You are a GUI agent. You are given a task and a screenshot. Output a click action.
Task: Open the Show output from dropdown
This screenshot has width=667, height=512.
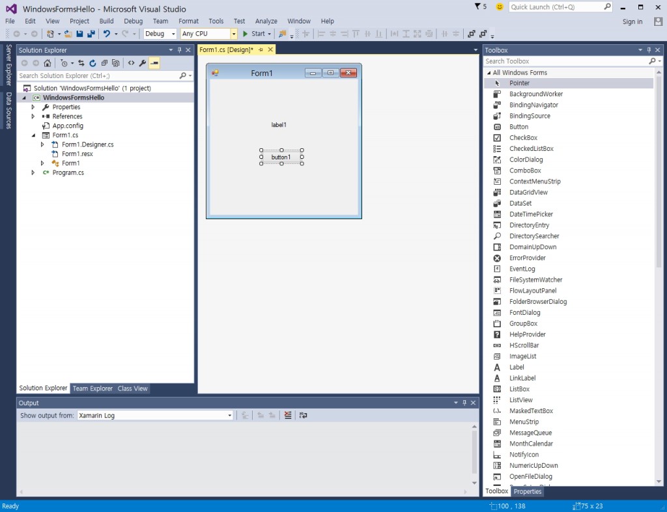[x=230, y=415]
